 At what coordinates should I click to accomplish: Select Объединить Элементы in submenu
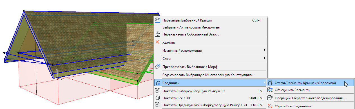click(x=311, y=90)
